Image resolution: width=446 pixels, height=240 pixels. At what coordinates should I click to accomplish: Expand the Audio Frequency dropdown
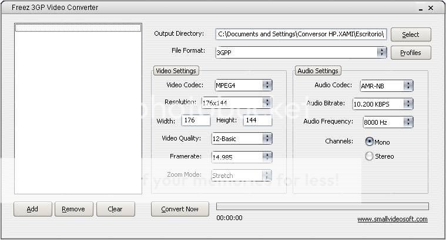[408, 122]
